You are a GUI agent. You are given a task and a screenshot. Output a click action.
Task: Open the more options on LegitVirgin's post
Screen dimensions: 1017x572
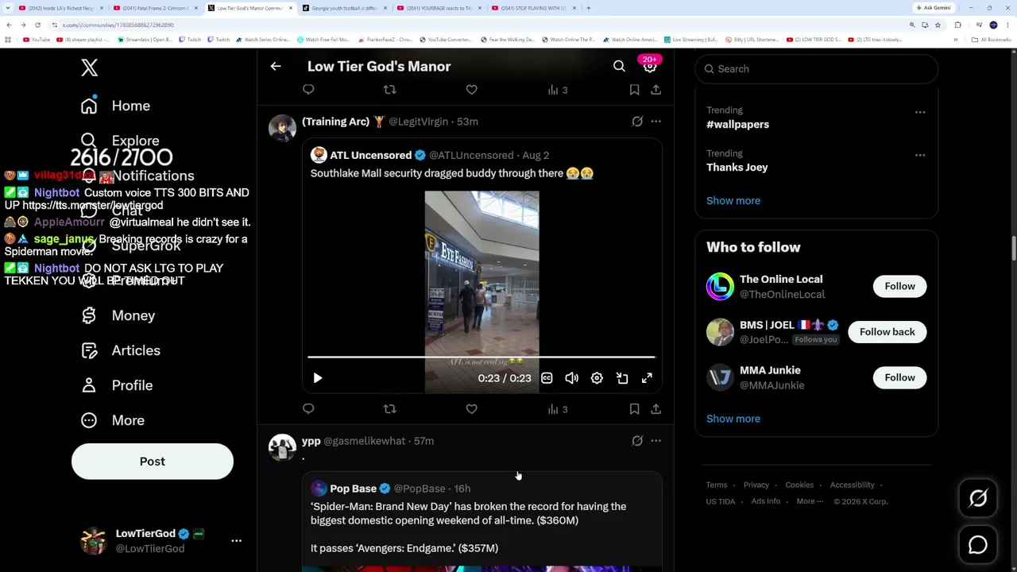click(x=655, y=122)
